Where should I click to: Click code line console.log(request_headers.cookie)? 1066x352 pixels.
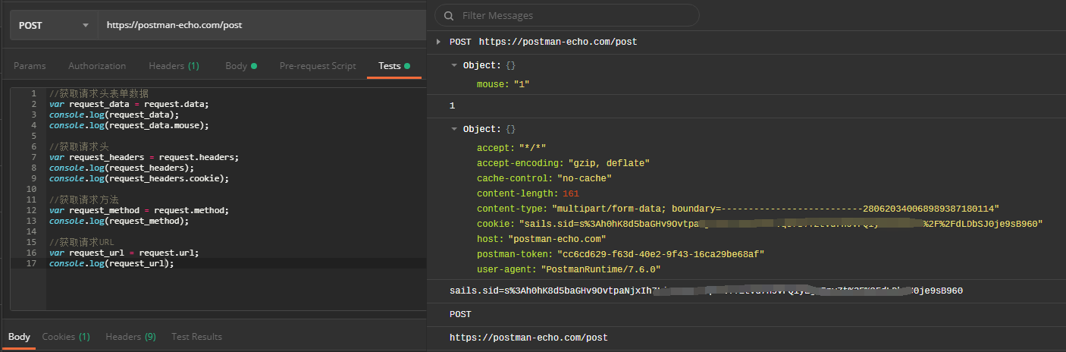139,178
